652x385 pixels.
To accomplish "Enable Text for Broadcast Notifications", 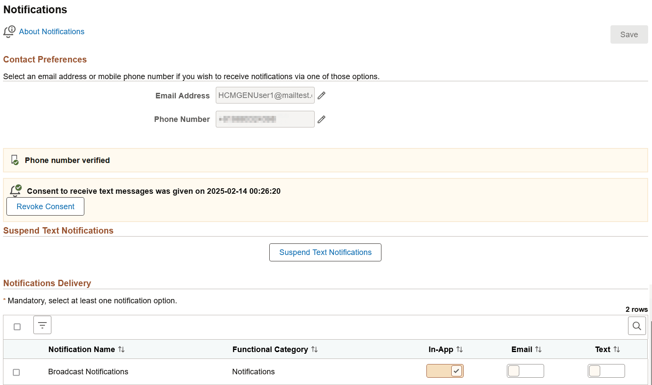I will pyautogui.click(x=606, y=370).
